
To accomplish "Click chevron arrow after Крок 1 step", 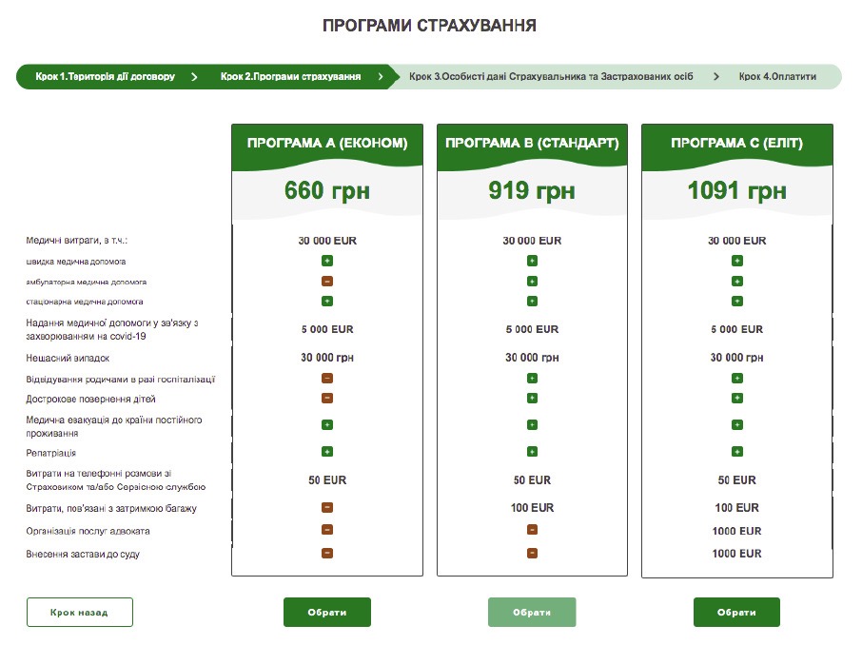I will 194,77.
